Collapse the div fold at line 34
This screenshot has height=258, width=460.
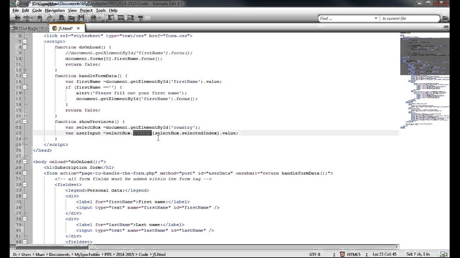[x=25, y=196]
